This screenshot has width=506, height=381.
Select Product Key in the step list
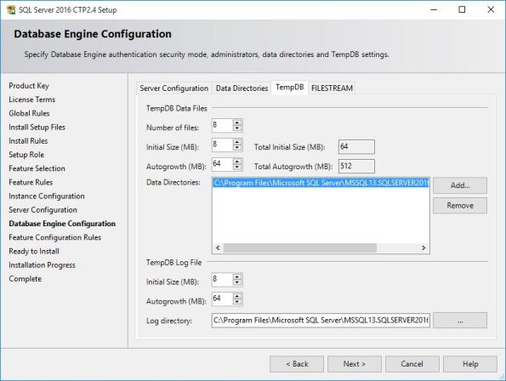[x=29, y=86]
